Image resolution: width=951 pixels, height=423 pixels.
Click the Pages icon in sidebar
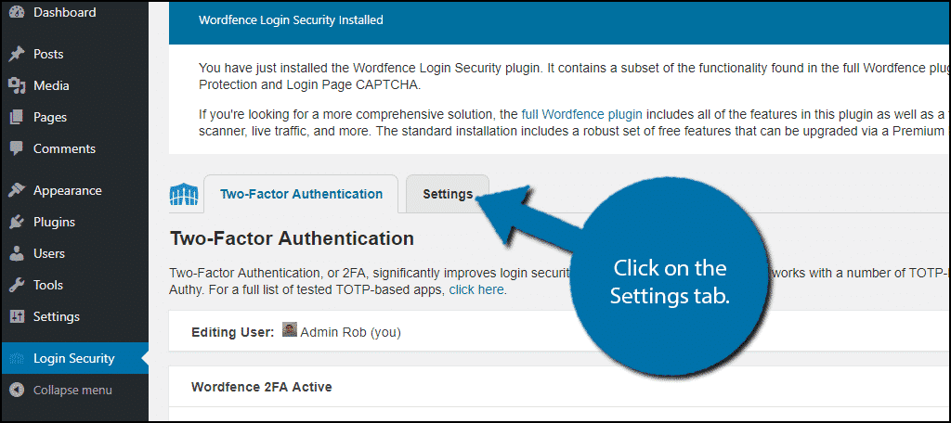click(x=17, y=117)
